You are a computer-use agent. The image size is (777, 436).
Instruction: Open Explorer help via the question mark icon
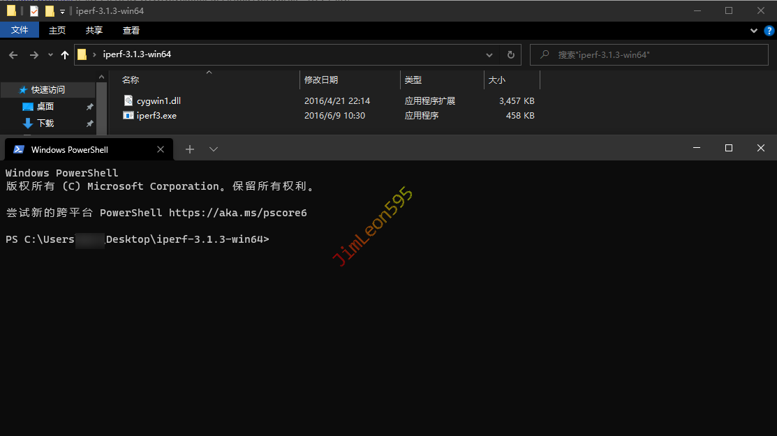[768, 31]
